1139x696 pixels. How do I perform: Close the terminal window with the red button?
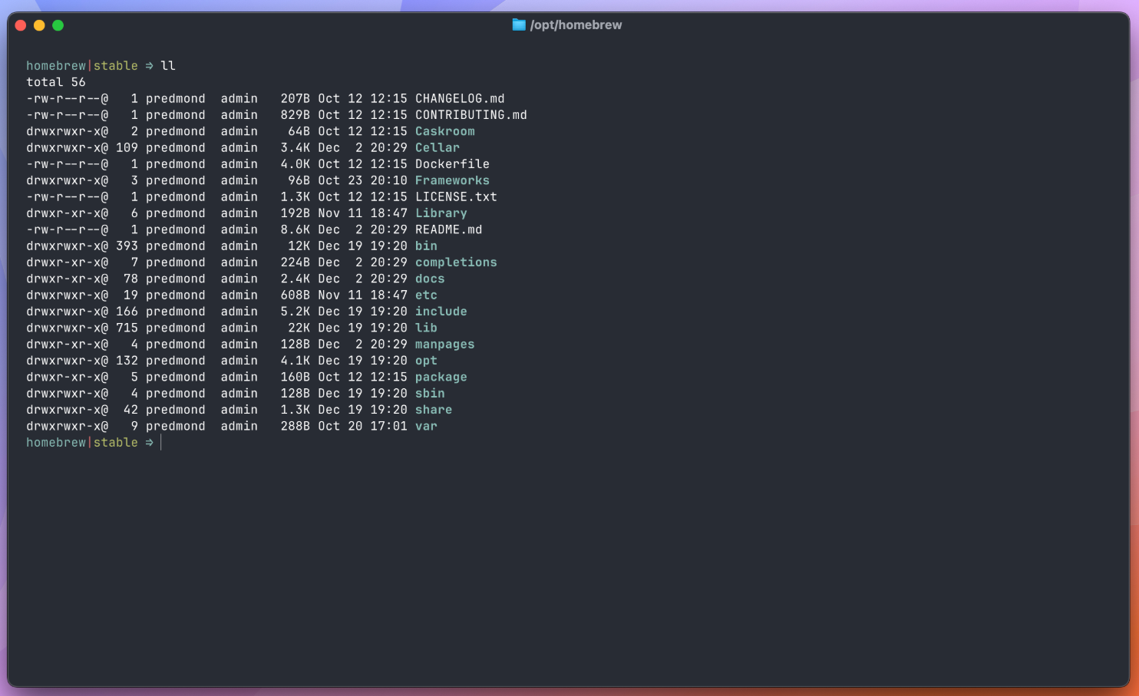point(21,25)
